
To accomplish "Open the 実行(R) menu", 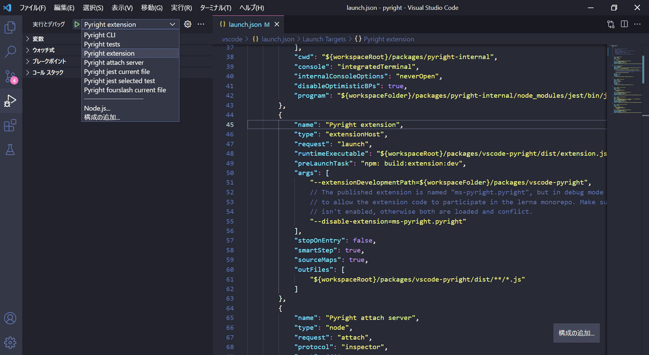I will (x=181, y=8).
